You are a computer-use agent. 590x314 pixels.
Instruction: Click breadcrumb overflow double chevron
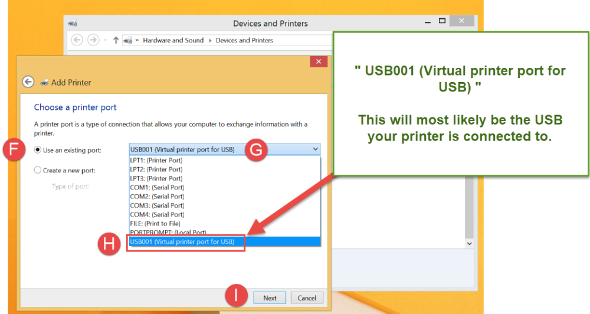pyautogui.click(x=137, y=40)
